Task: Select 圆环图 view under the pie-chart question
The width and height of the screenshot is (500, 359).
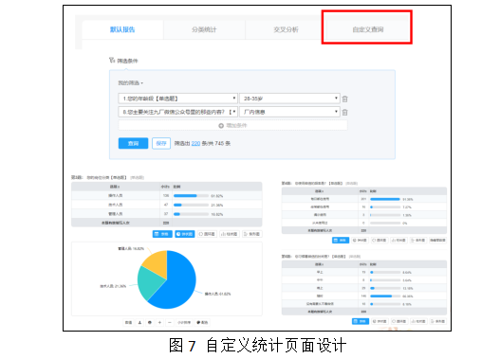Action: click(x=207, y=234)
